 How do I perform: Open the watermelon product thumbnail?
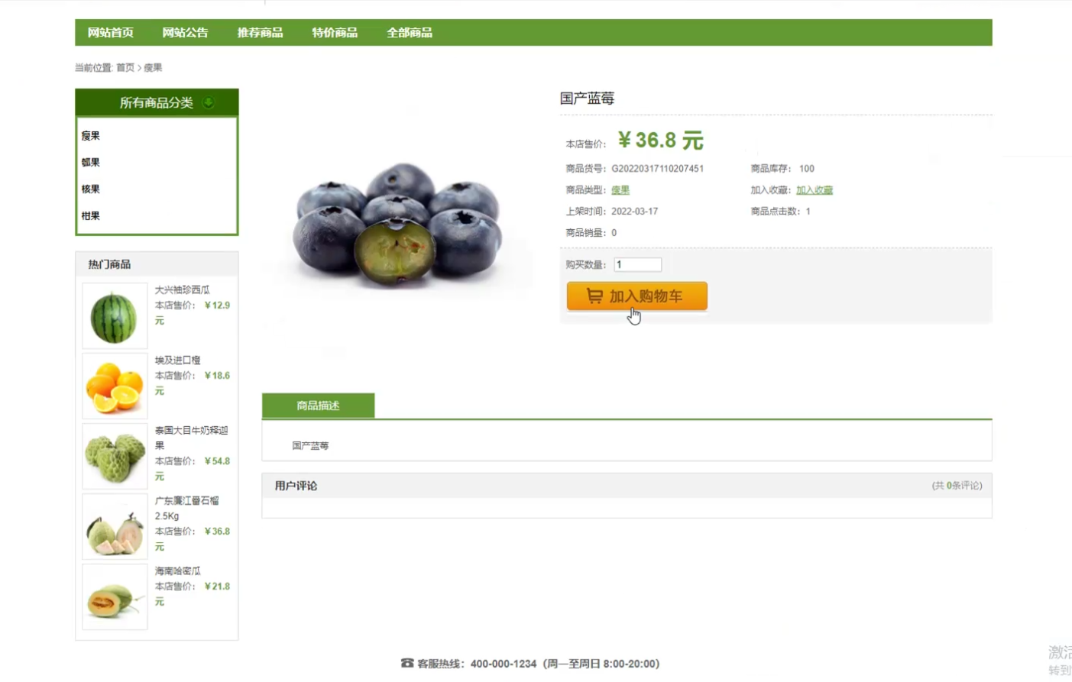115,316
